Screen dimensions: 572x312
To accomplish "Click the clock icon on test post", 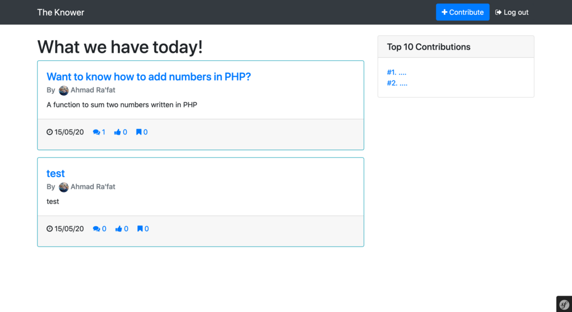I will pos(50,229).
